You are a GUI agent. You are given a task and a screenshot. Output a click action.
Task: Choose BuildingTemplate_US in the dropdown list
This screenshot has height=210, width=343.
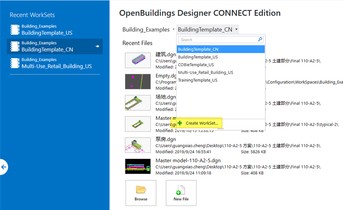click(x=221, y=57)
